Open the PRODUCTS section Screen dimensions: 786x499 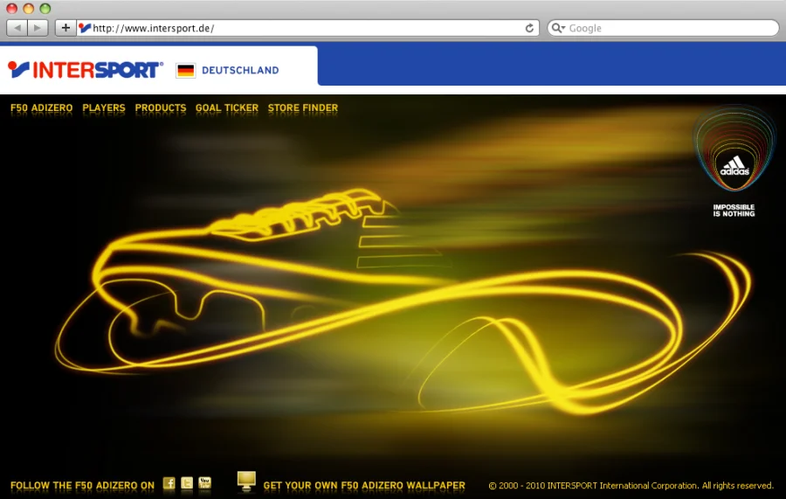click(x=161, y=108)
